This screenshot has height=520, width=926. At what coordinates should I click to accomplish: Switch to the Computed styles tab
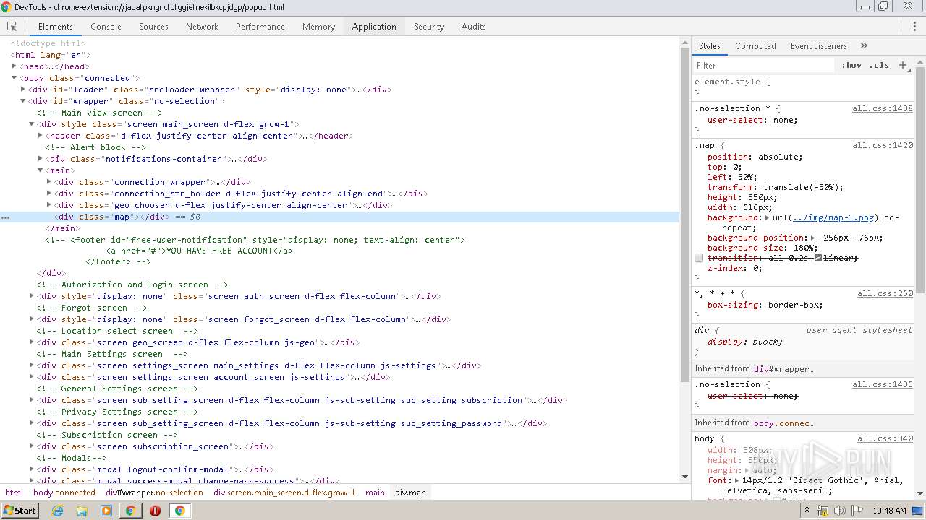click(x=755, y=45)
